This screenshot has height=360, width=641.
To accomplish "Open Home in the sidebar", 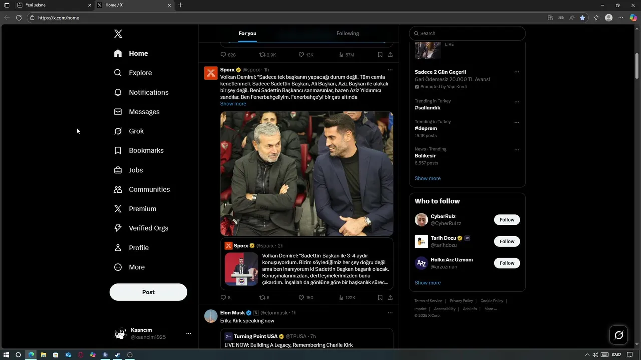I will [131, 53].
